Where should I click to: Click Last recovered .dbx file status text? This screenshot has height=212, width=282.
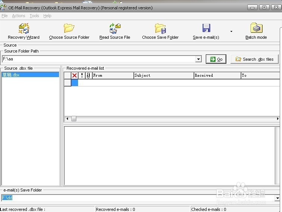[x=23, y=209]
